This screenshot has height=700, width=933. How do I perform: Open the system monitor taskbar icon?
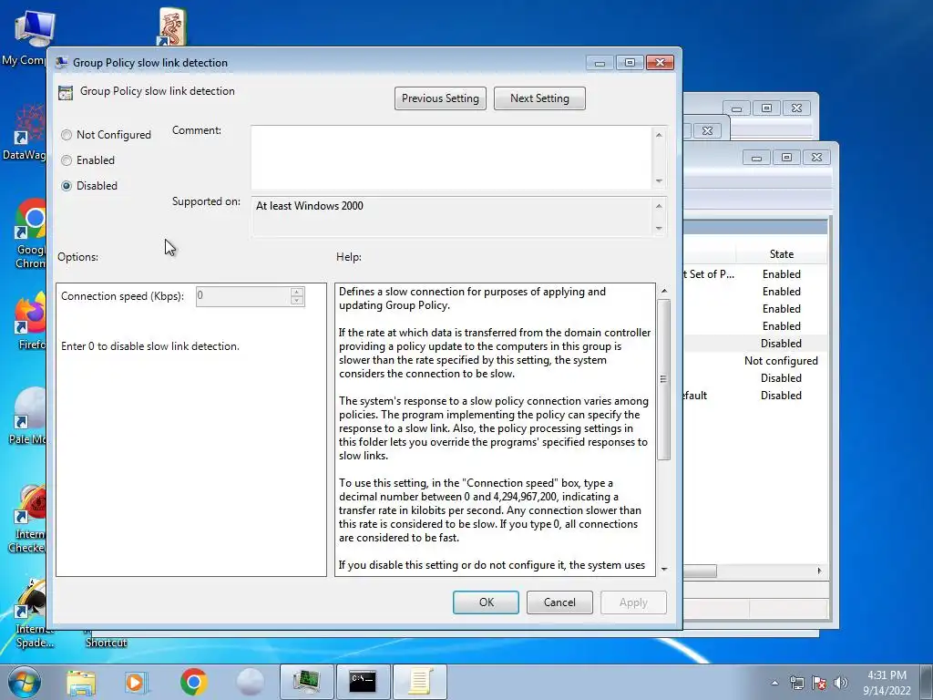click(306, 682)
